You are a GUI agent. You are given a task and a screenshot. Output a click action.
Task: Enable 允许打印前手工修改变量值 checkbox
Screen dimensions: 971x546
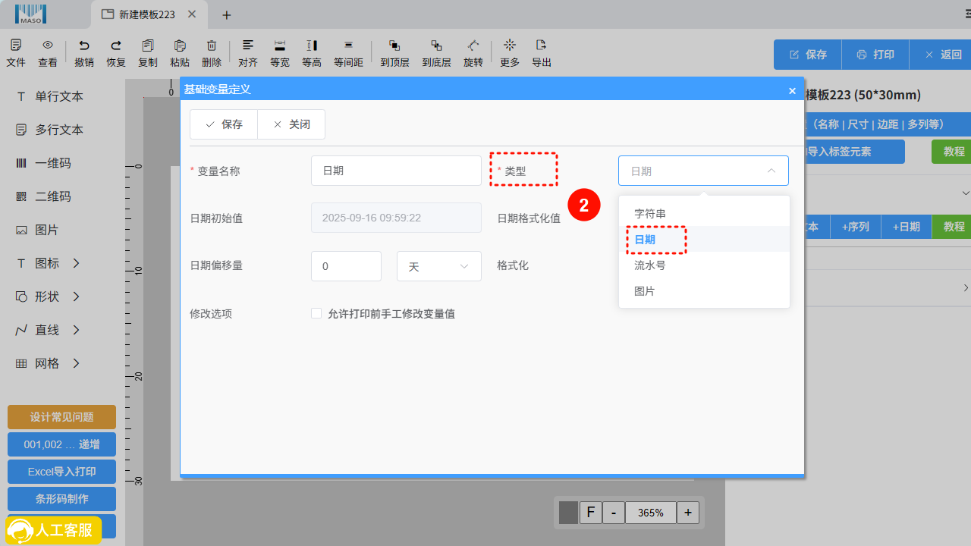(x=316, y=313)
